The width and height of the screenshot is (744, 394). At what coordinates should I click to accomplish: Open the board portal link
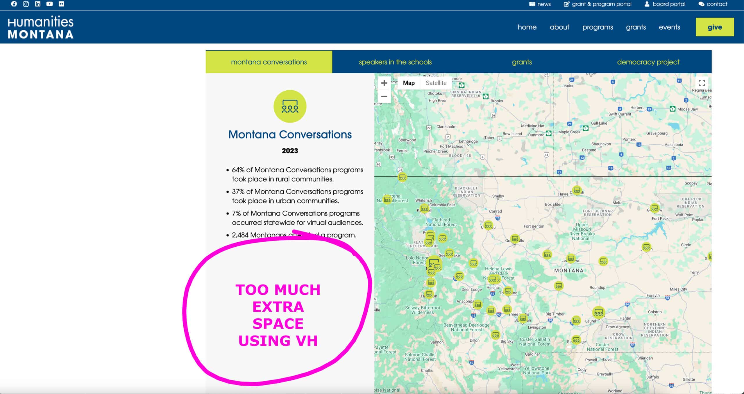click(x=665, y=4)
